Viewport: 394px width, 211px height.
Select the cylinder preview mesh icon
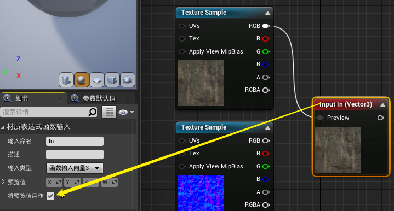point(66,80)
